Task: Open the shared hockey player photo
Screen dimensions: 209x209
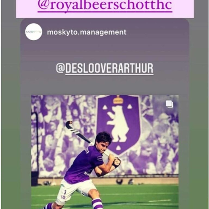Action: (x=105, y=152)
